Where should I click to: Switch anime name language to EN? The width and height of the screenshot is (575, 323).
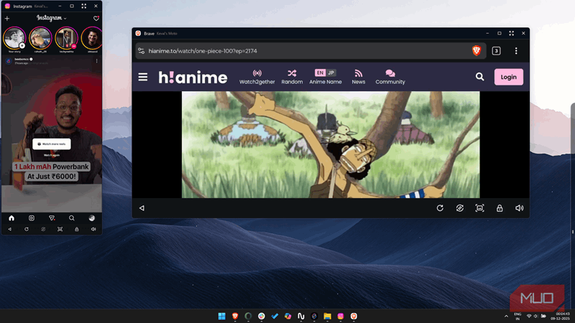[x=320, y=72]
